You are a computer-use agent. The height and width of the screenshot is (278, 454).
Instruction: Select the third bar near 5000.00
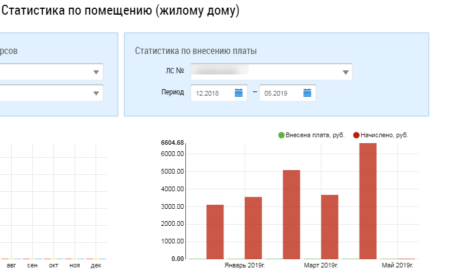pos(292,214)
